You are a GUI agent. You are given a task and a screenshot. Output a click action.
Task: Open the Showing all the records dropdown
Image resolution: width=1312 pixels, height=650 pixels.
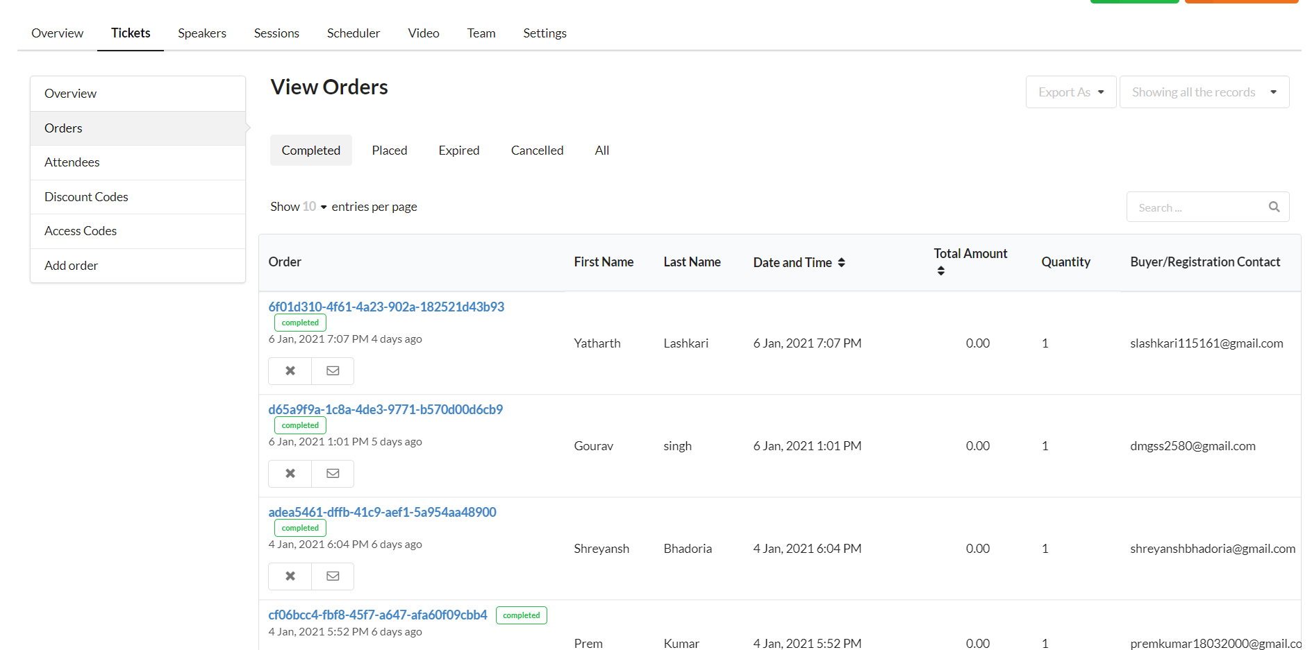1204,92
